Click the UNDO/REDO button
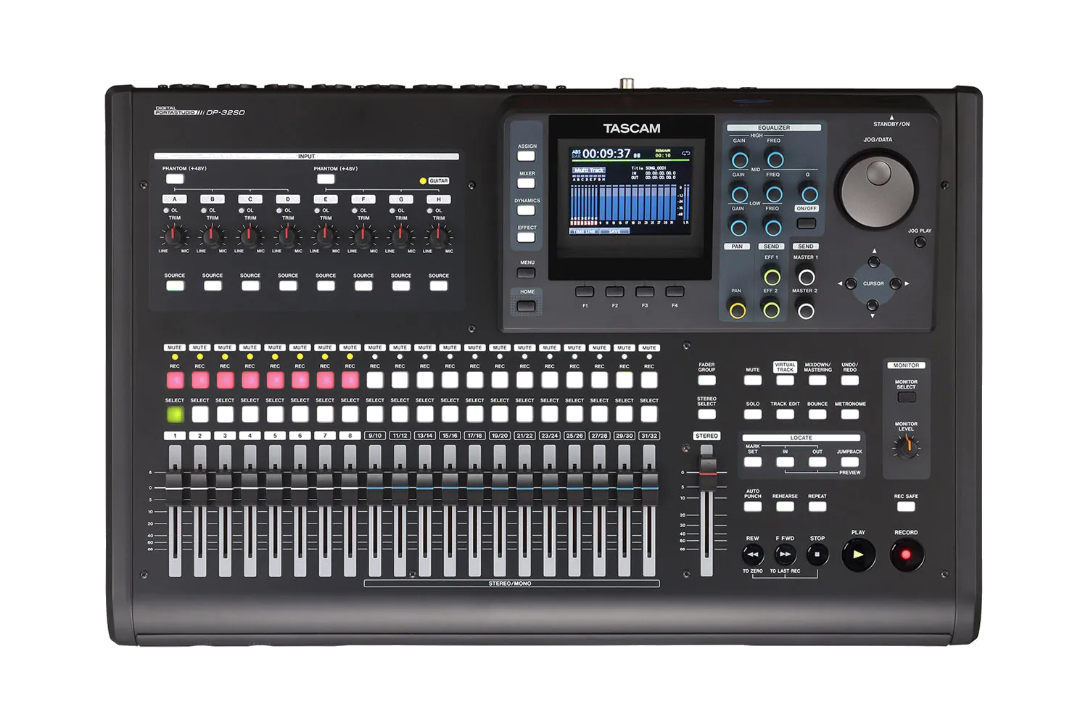This screenshot has height=725, width=1088. click(x=849, y=380)
